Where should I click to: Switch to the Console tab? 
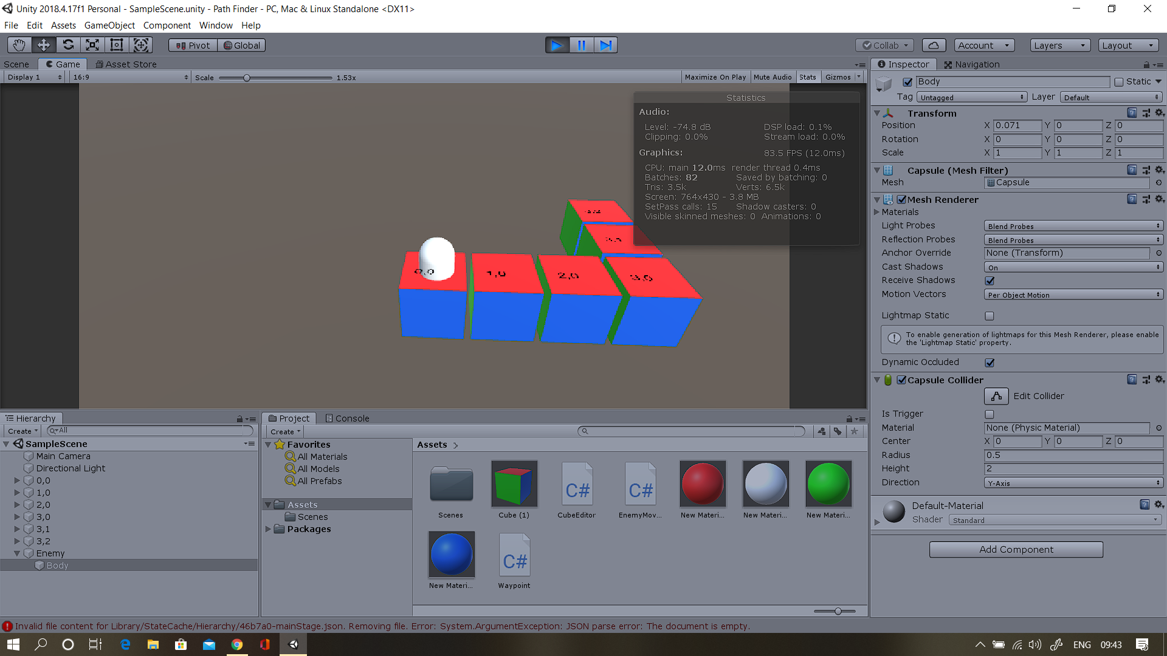tap(347, 418)
